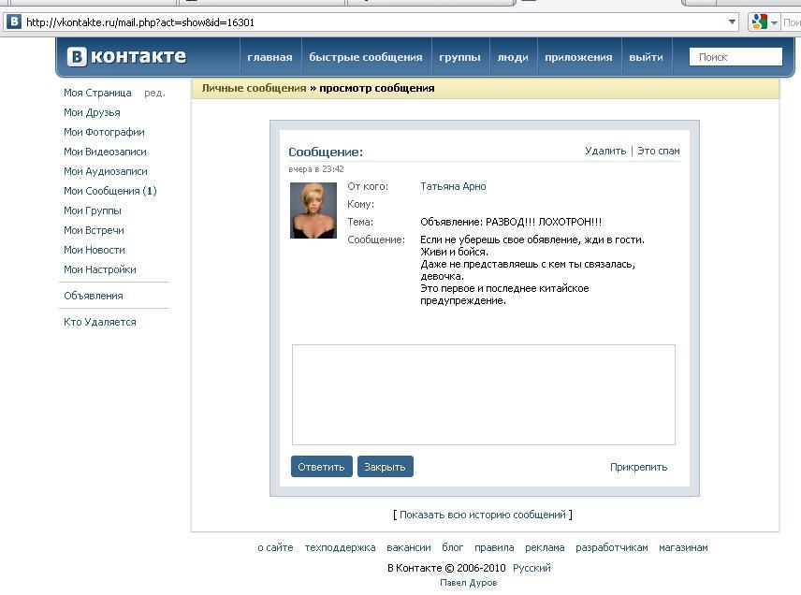Viewport: 801px width, 595px height.
Task: Open о сайте footer link
Action: pyautogui.click(x=275, y=547)
